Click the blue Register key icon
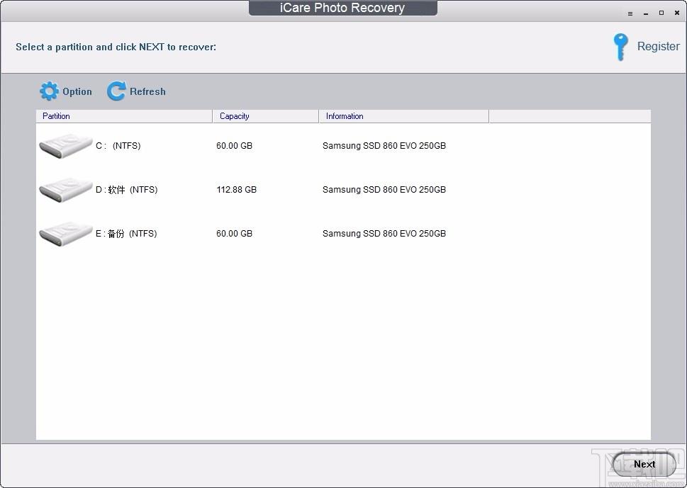 coord(620,47)
